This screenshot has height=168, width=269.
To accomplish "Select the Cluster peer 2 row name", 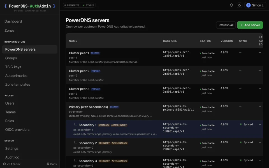I will click(79, 71).
